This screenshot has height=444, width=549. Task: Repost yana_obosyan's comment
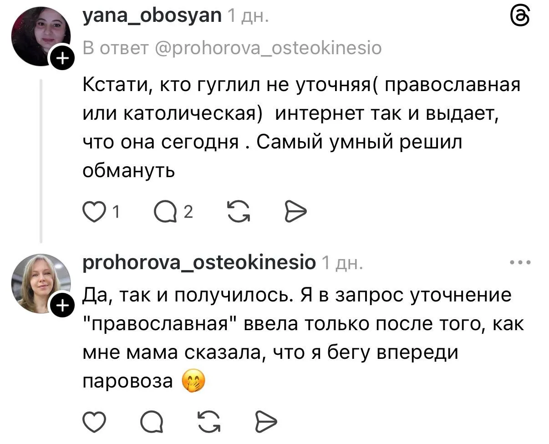(238, 212)
